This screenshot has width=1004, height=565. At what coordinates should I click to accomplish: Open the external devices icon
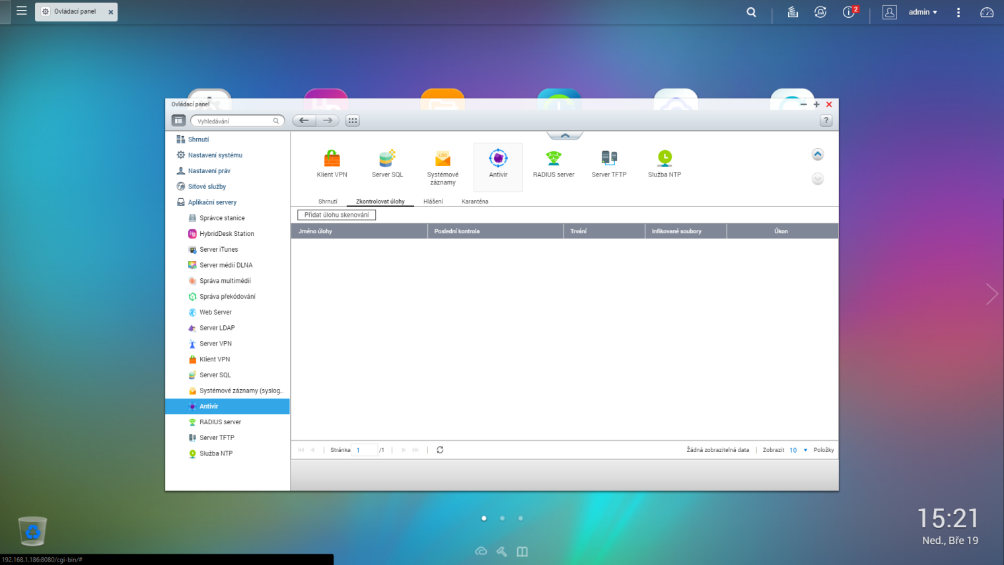820,12
